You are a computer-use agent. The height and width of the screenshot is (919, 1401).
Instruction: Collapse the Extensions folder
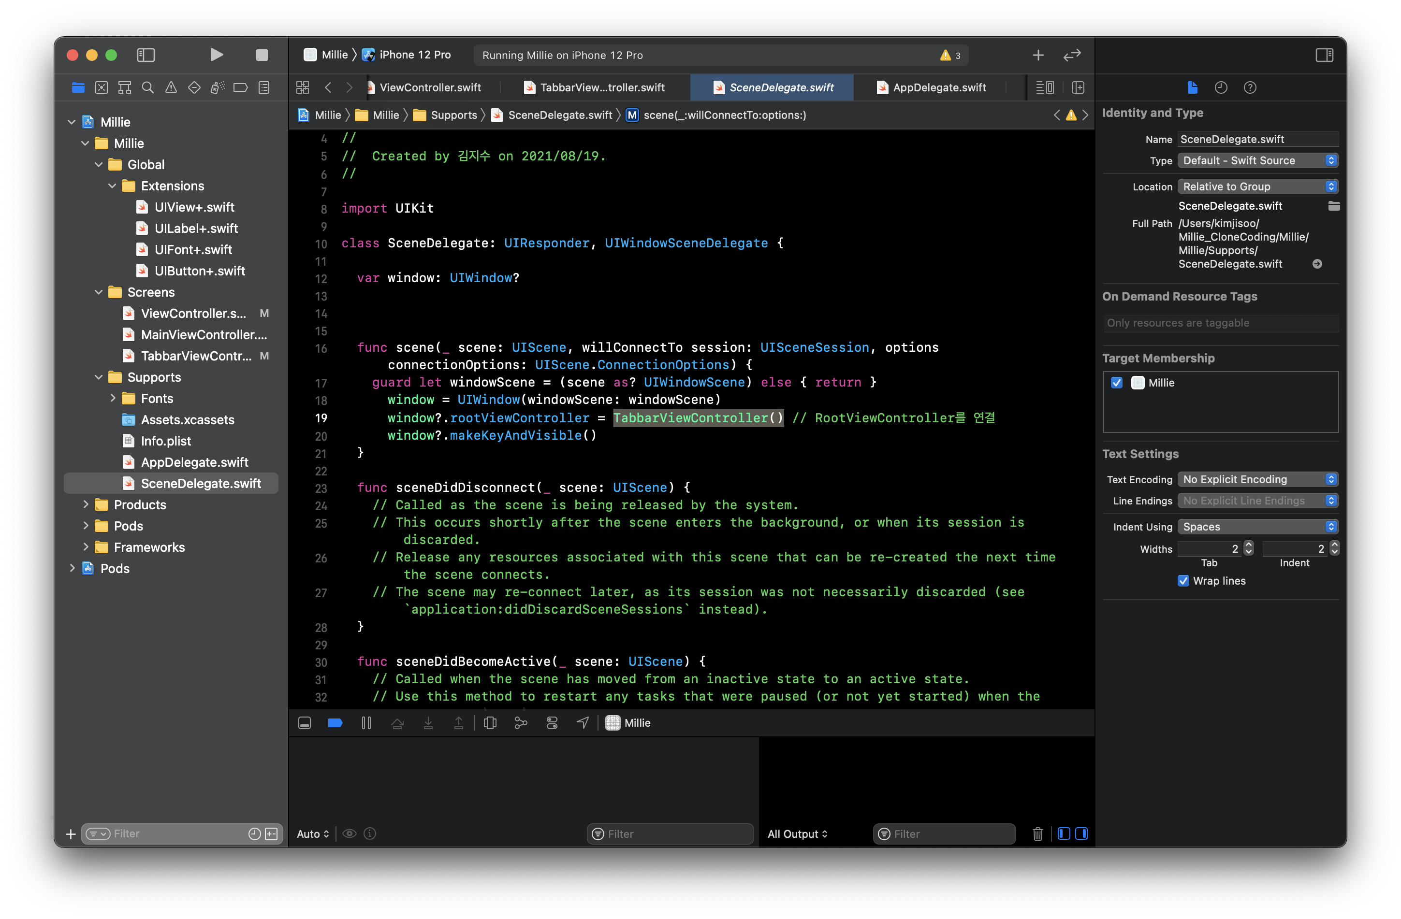pyautogui.click(x=113, y=186)
